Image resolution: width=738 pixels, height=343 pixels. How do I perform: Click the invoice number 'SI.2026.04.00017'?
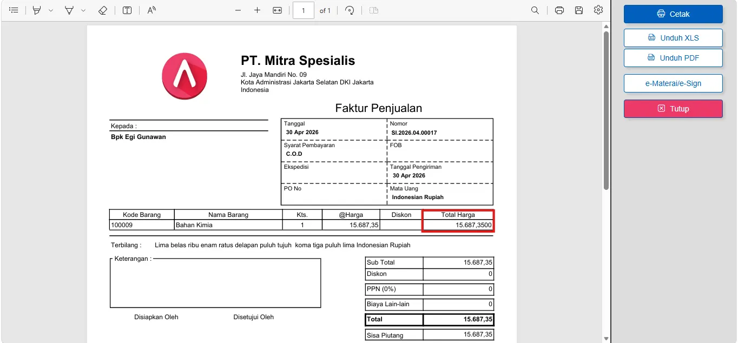coord(414,133)
